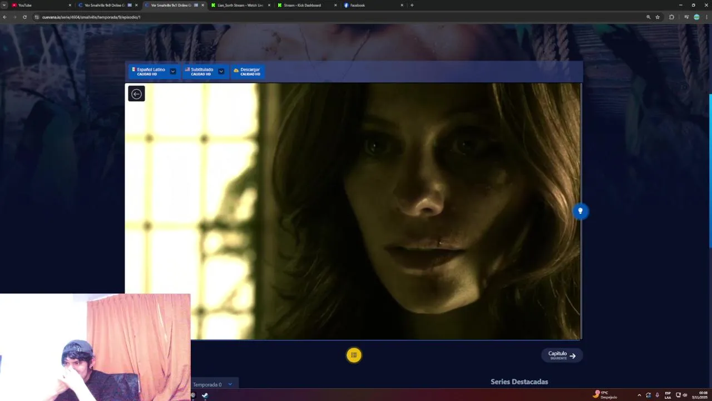Open the media controls icon in toolbar
This screenshot has height=401, width=712.
(686, 17)
